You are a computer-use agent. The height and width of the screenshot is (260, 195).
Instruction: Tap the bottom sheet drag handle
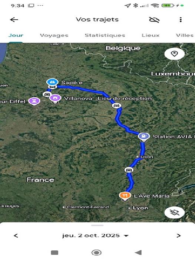[x=97, y=225]
